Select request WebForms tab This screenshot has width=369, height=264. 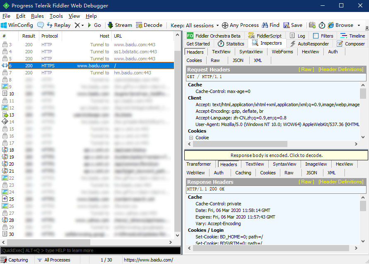point(282,52)
